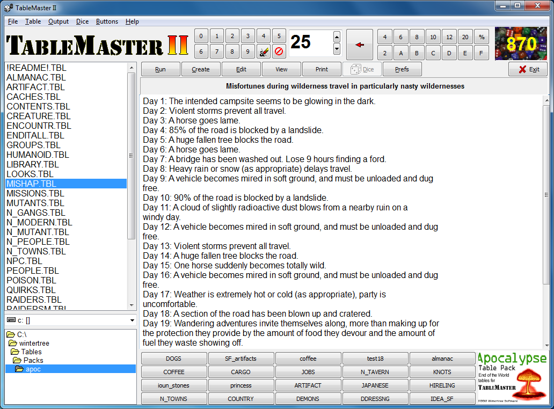Click the View button
This screenshot has width=554, height=409.
click(281, 69)
